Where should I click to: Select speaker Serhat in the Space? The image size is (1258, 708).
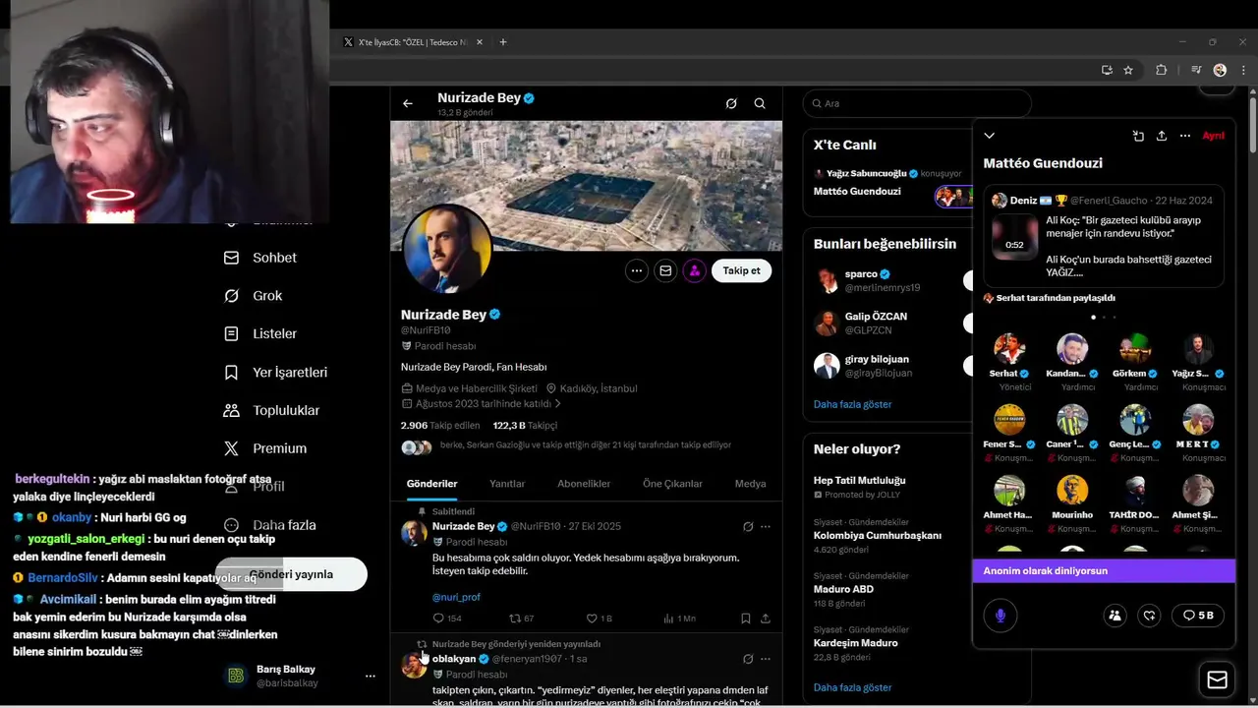click(1009, 362)
